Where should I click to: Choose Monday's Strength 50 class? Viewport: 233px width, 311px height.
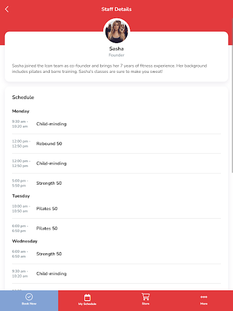pos(116,183)
